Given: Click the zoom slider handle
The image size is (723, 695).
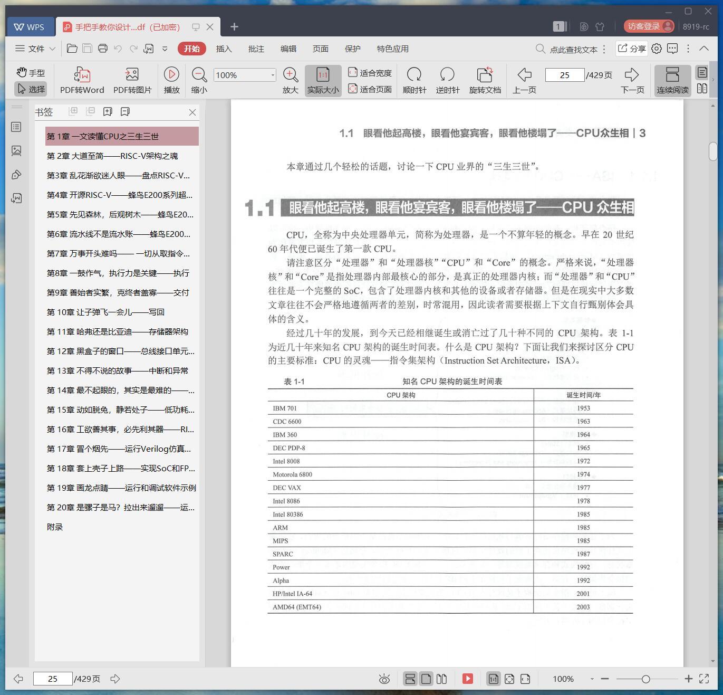Looking at the screenshot, I should pyautogui.click(x=645, y=679).
